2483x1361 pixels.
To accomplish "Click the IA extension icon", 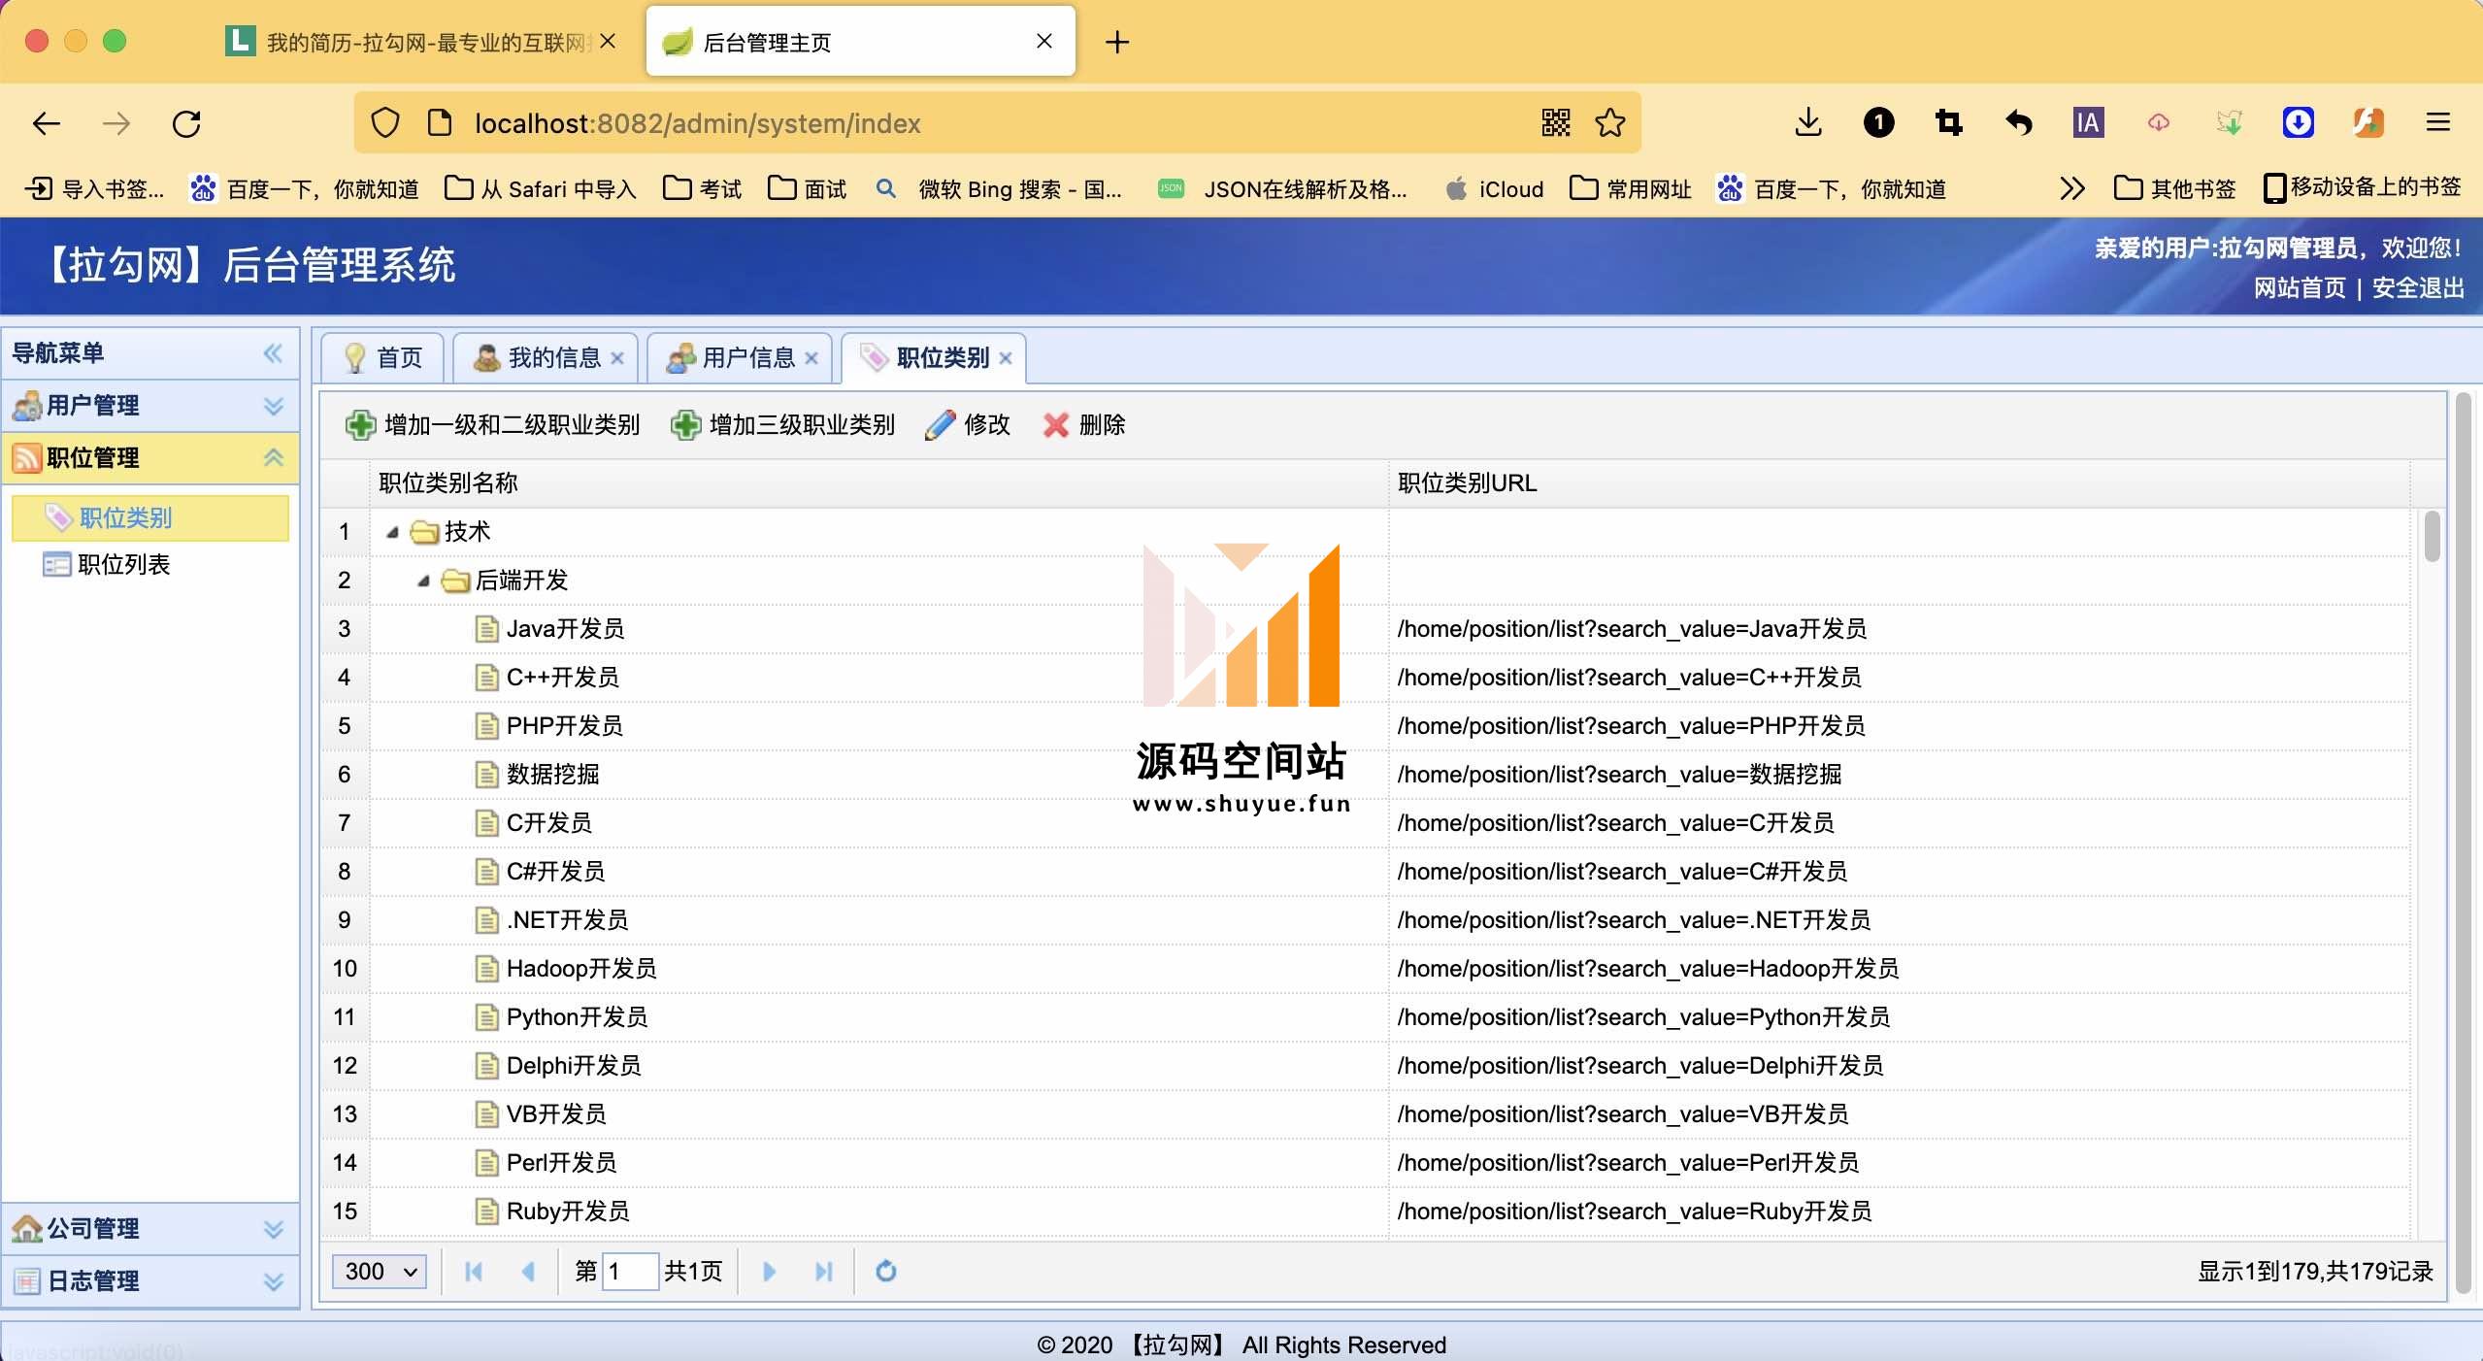I will pyautogui.click(x=2088, y=122).
